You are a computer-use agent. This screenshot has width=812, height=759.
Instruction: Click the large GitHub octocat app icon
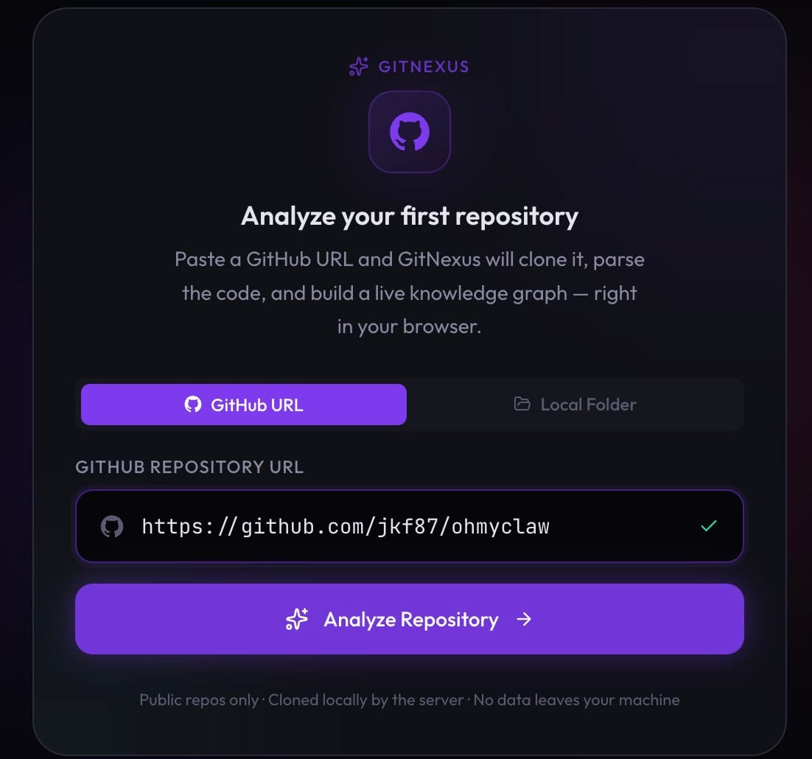pyautogui.click(x=410, y=132)
